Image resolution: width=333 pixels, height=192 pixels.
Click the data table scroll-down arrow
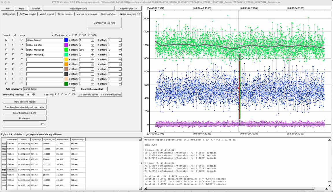tap(140, 188)
